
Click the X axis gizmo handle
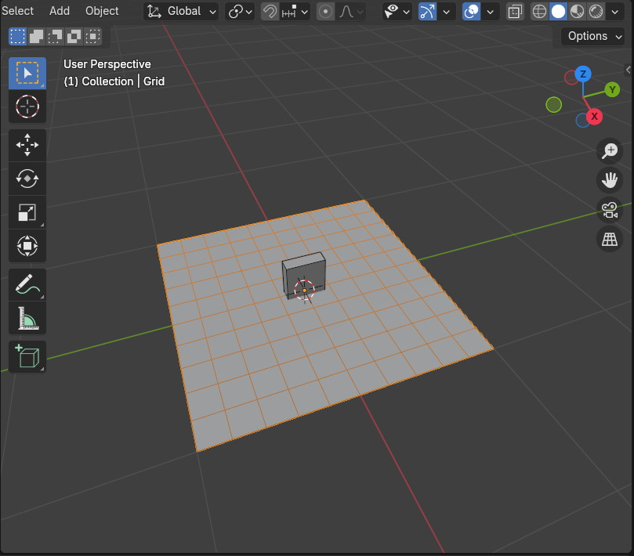594,117
